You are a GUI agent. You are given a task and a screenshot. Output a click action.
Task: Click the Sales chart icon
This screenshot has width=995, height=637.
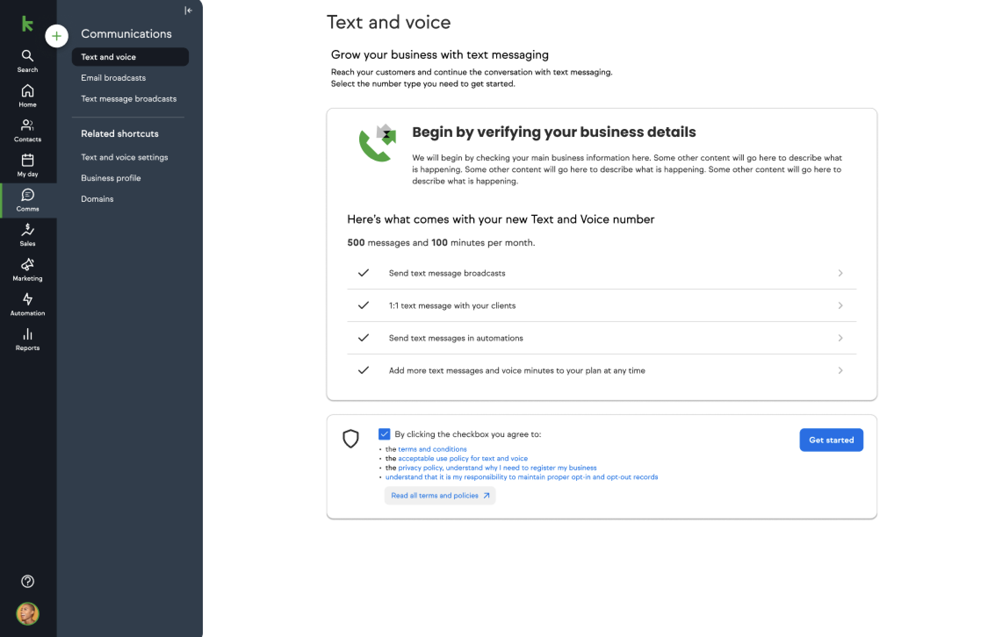[27, 230]
